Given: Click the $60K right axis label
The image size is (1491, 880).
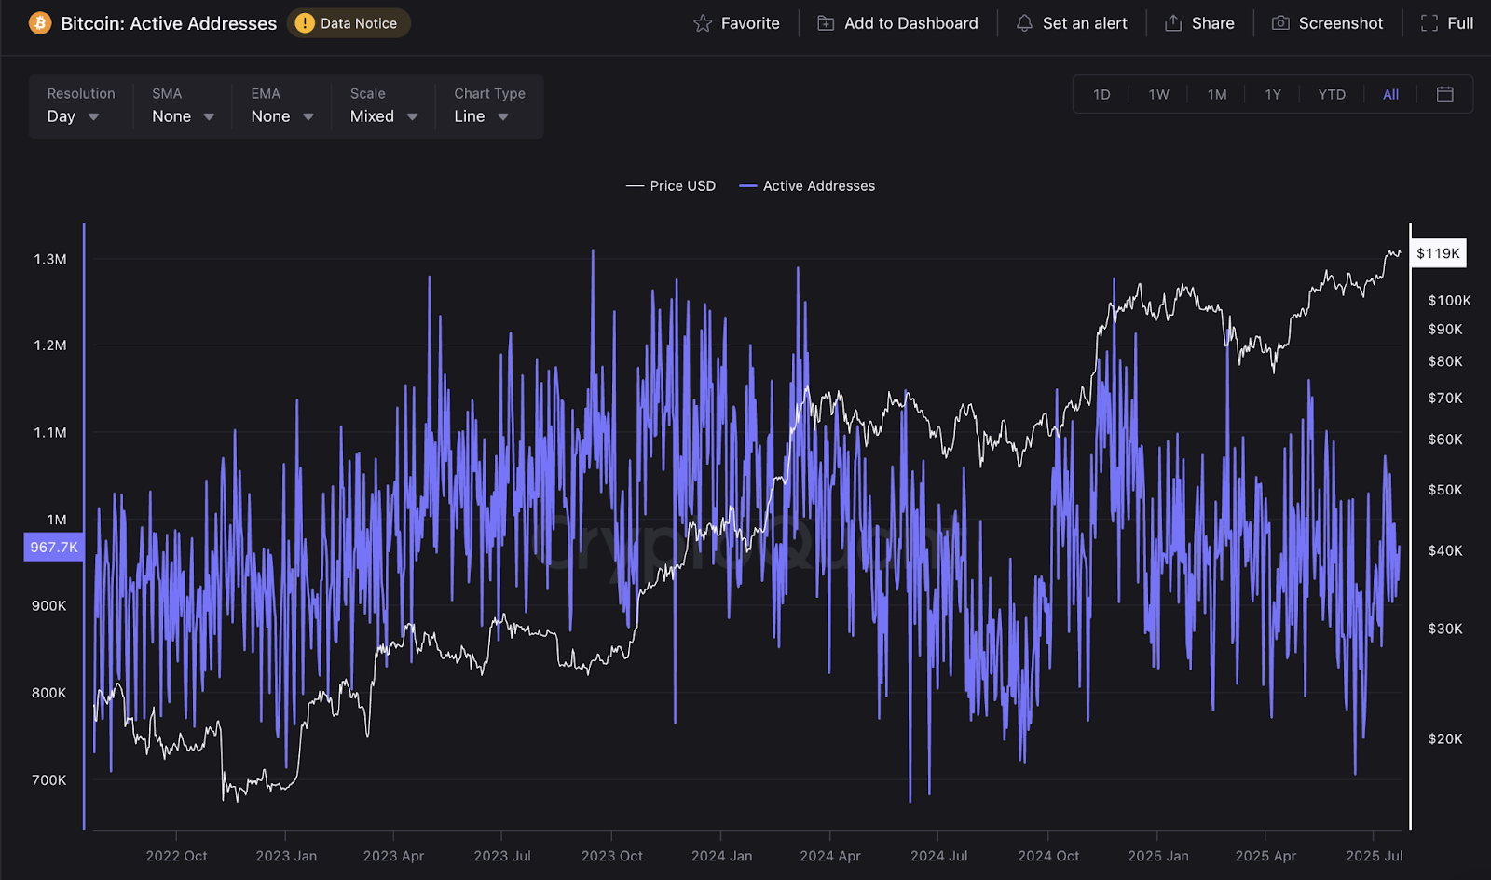Looking at the screenshot, I should [1445, 439].
